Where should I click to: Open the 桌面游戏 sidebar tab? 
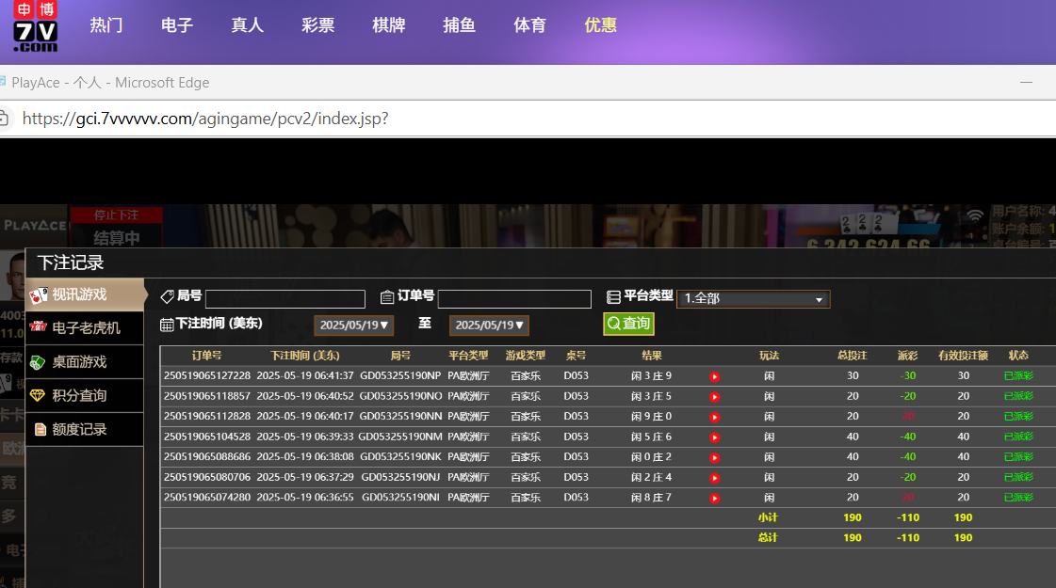85,362
